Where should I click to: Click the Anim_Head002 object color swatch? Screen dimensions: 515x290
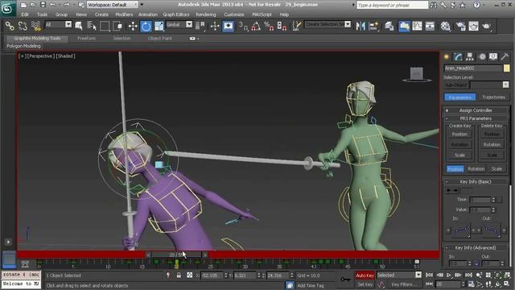coord(506,68)
